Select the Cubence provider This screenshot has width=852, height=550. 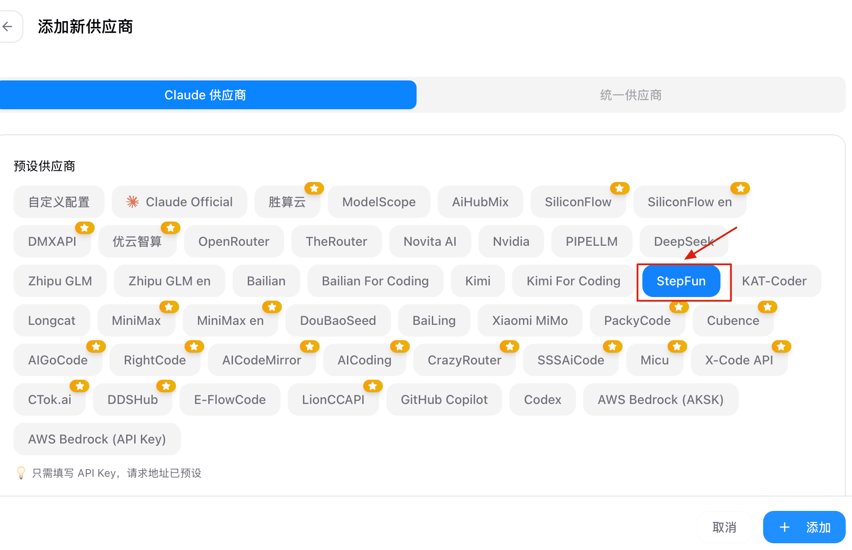[733, 320]
